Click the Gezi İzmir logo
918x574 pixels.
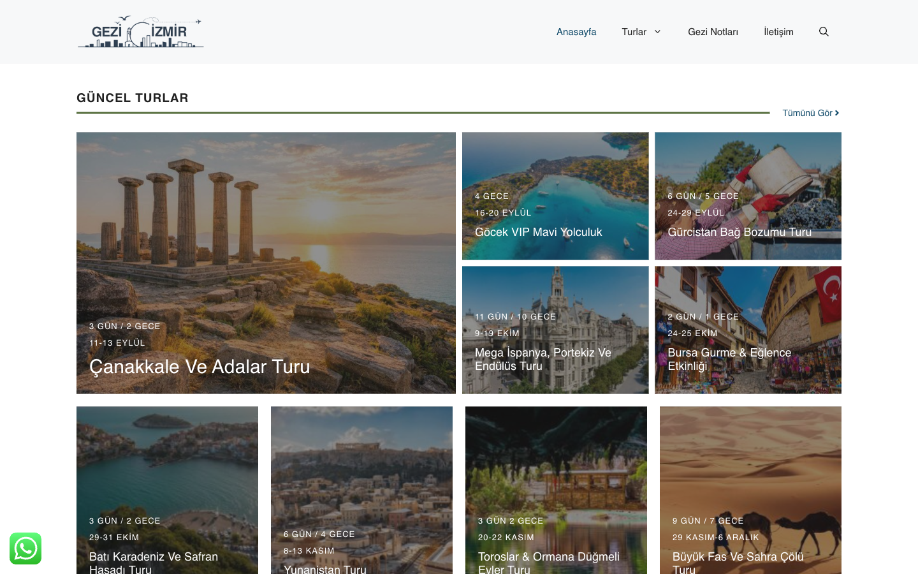click(140, 32)
